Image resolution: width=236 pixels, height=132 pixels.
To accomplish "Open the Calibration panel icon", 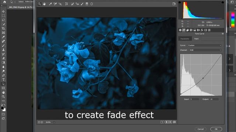I will (206, 30).
